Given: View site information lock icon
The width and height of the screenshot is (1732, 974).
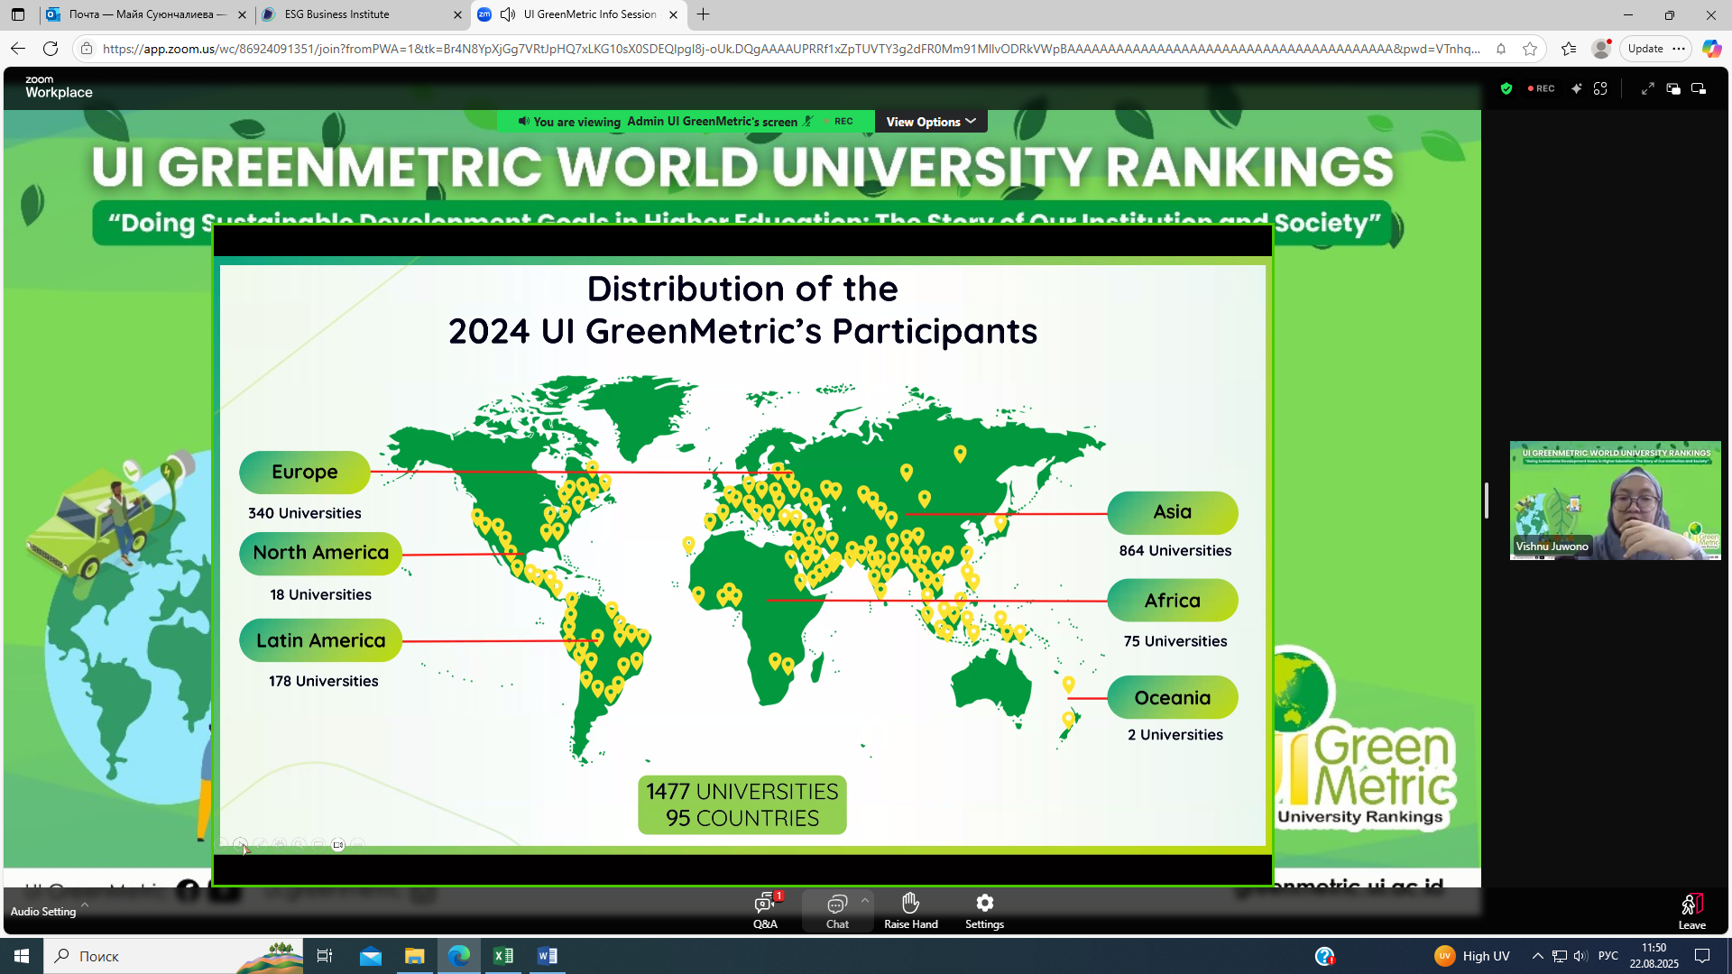Looking at the screenshot, I should click(87, 49).
